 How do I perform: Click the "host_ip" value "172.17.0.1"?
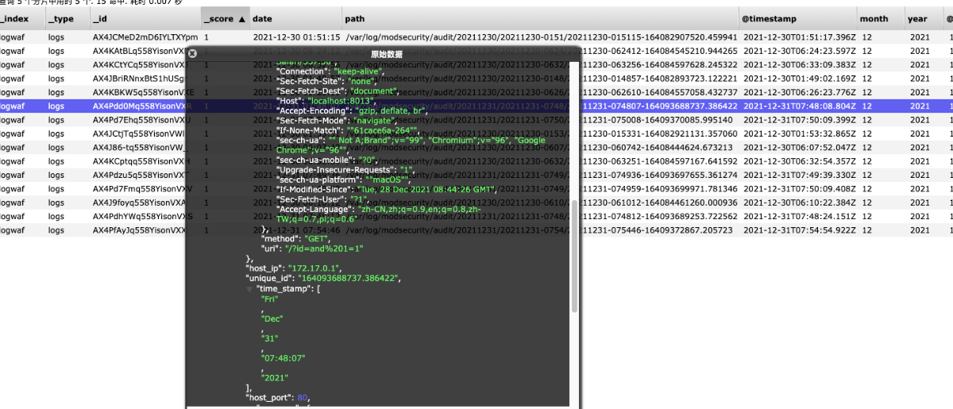pos(312,269)
